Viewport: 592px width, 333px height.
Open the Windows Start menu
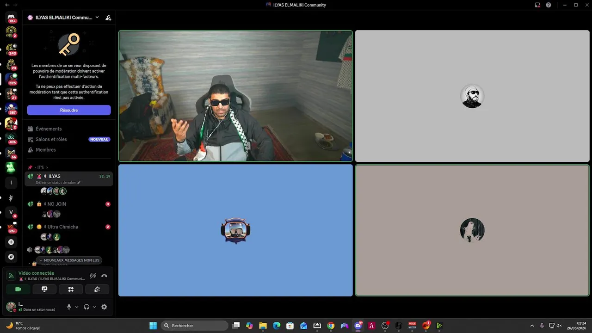[x=153, y=326]
